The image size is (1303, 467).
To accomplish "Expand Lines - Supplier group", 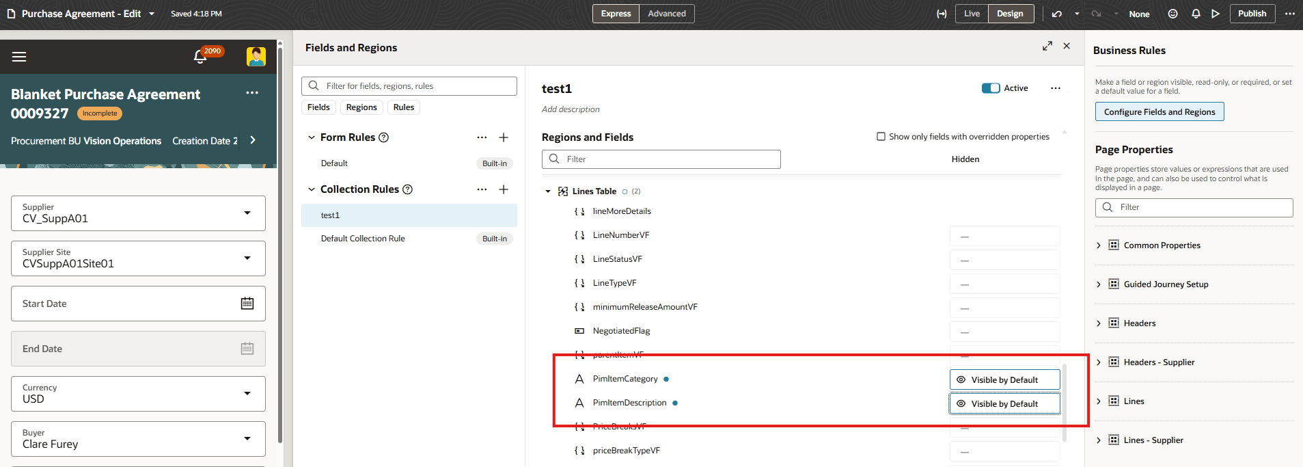I will tap(1098, 440).
